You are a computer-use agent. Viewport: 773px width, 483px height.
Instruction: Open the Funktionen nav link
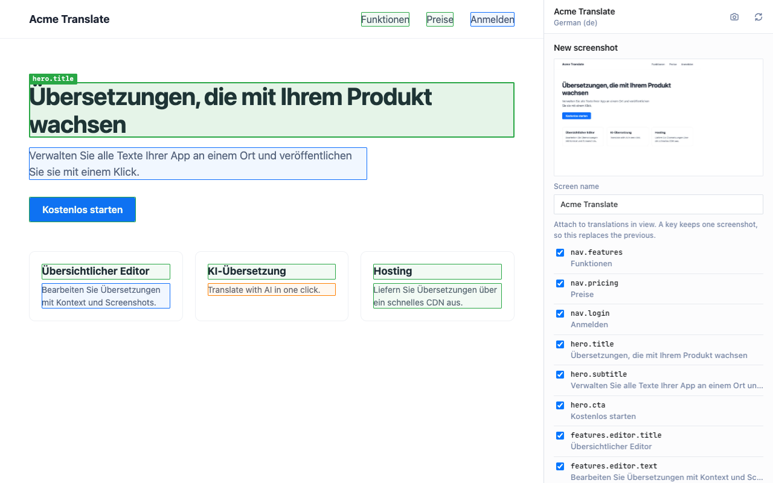pyautogui.click(x=385, y=19)
